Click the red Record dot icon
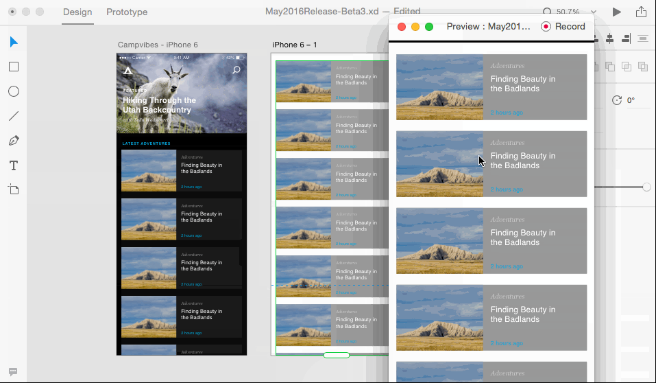656x383 pixels. pos(546,26)
